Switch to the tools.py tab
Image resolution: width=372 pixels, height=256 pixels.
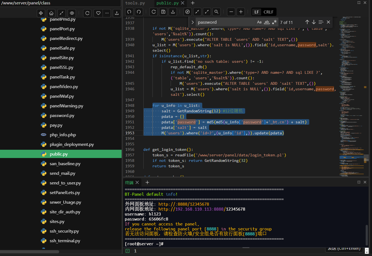click(x=135, y=3)
